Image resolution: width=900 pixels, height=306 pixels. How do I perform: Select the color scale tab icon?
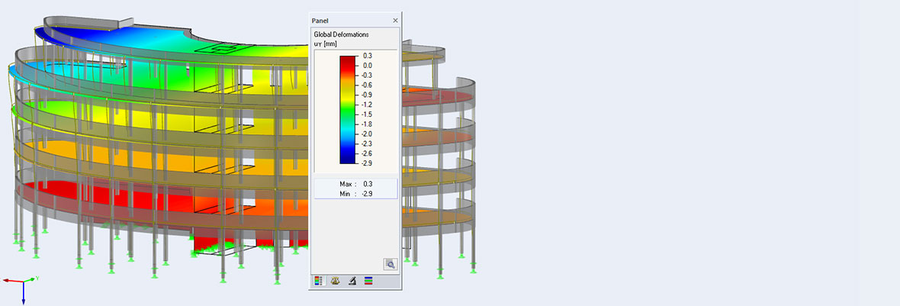[x=318, y=281]
